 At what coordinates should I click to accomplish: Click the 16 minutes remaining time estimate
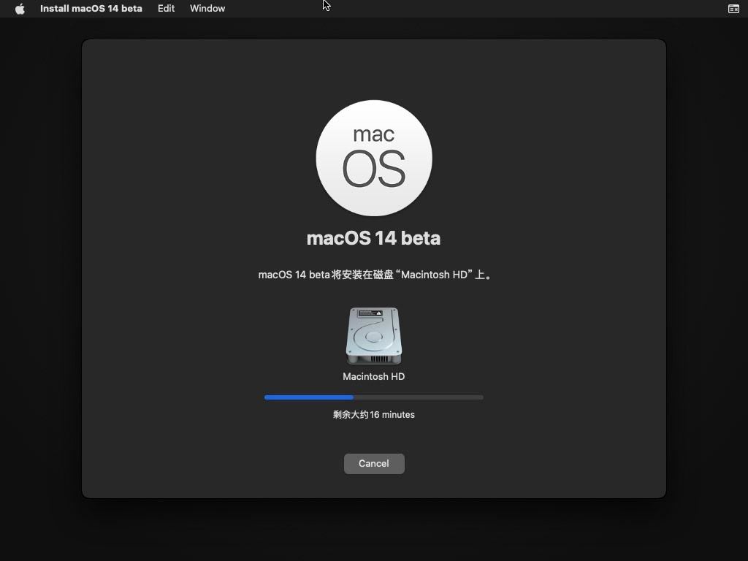374,415
